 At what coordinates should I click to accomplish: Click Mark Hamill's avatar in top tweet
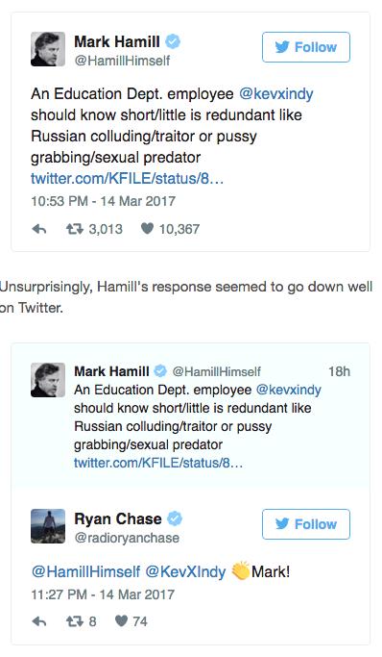click(x=48, y=49)
